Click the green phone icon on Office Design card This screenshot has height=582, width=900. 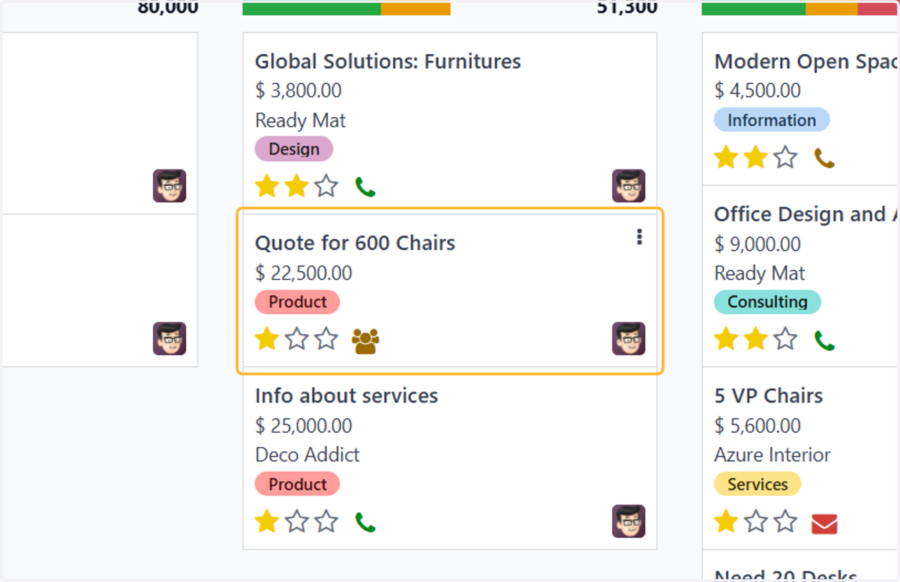[824, 341]
